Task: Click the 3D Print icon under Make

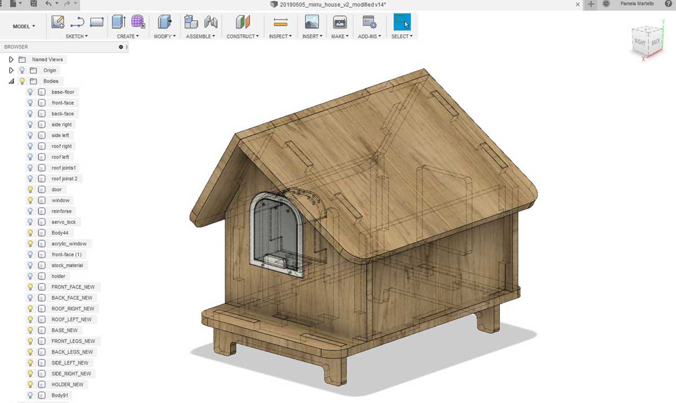Action: click(340, 22)
